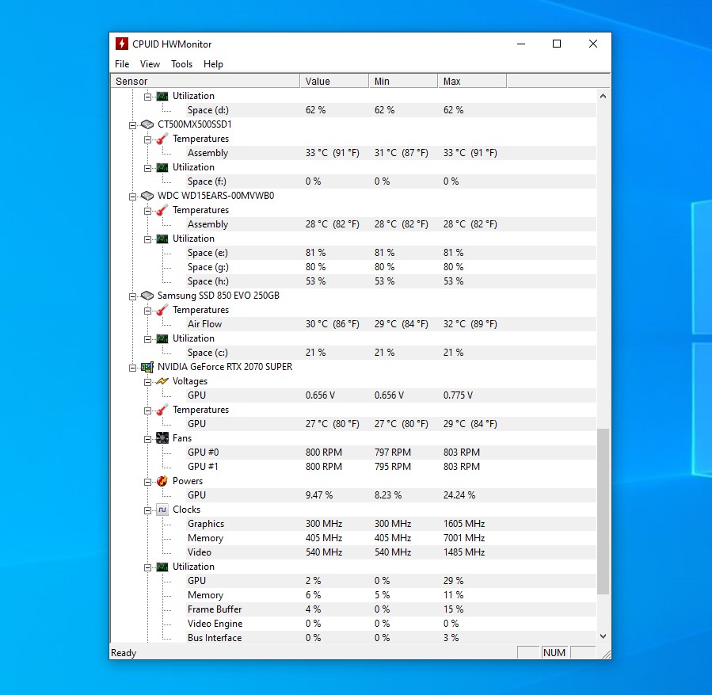Image resolution: width=712 pixels, height=695 pixels.
Task: Click the Utilization icon above Space (f:)
Action: tap(162, 167)
